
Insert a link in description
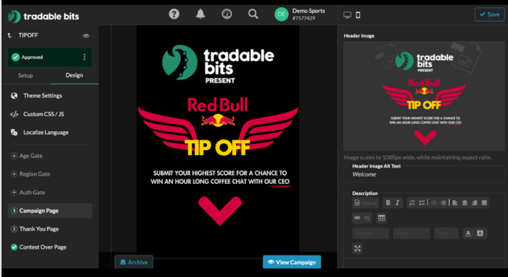(357, 218)
